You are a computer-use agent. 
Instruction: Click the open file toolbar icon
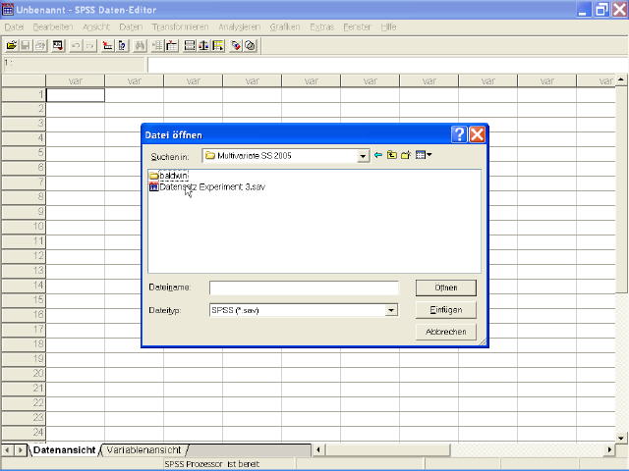11,45
